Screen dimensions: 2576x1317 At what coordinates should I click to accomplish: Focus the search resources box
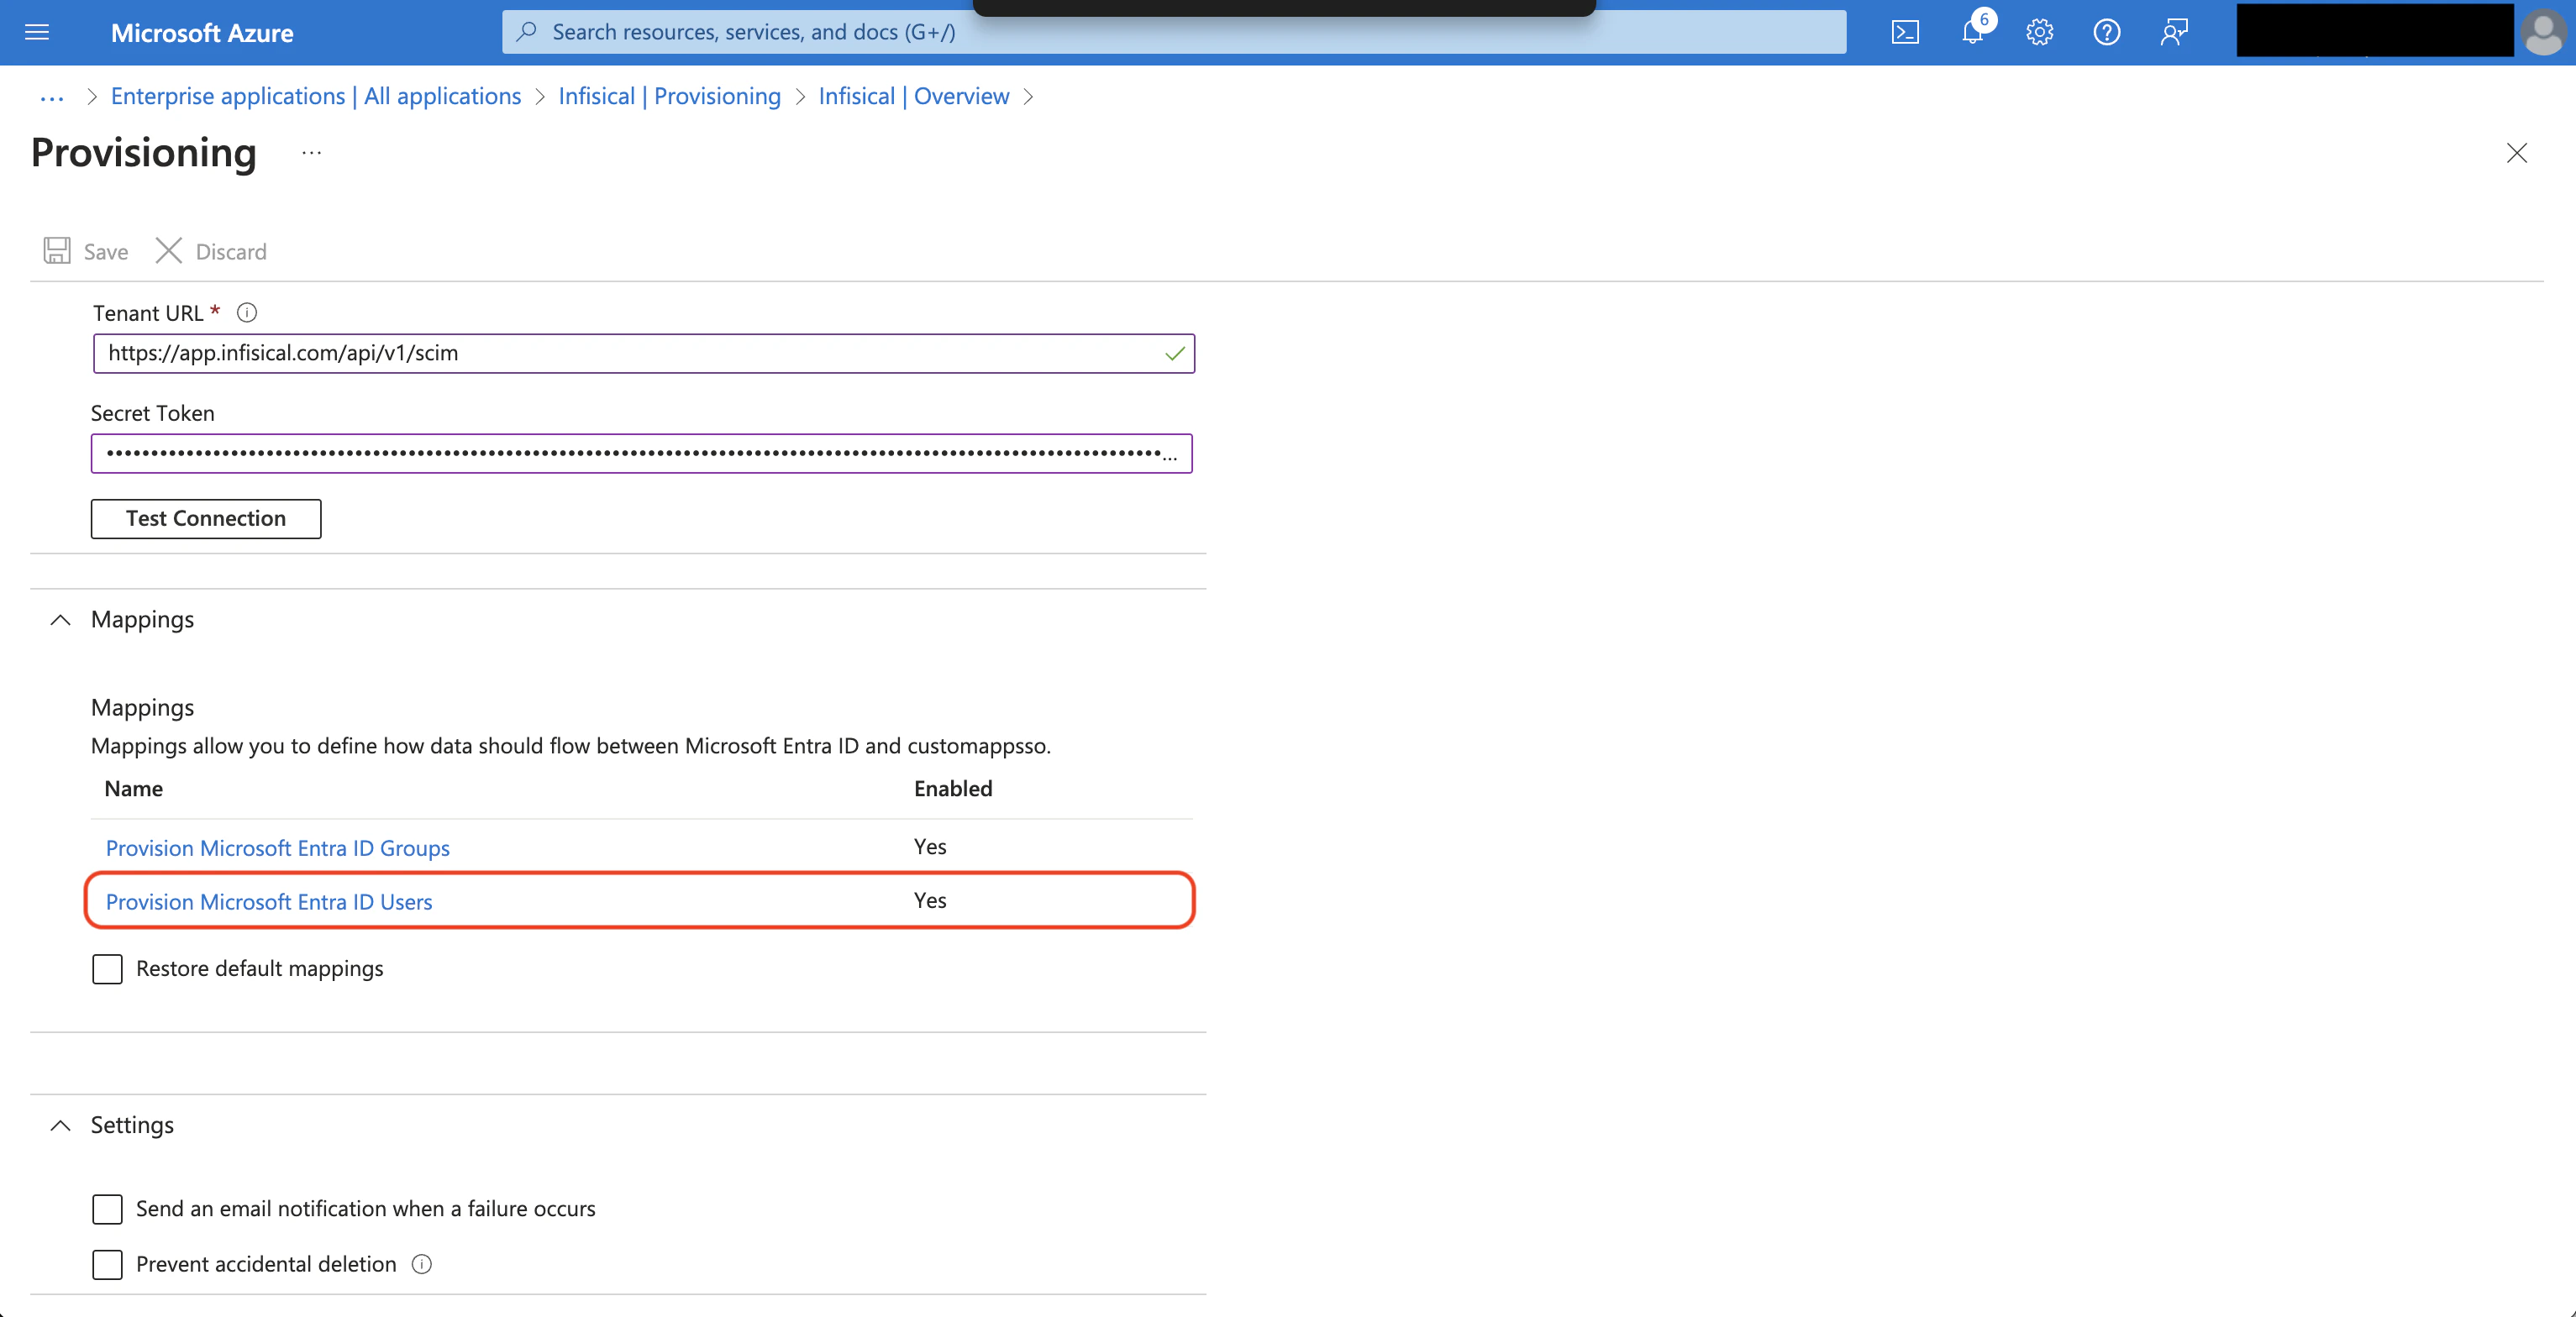(x=1174, y=32)
